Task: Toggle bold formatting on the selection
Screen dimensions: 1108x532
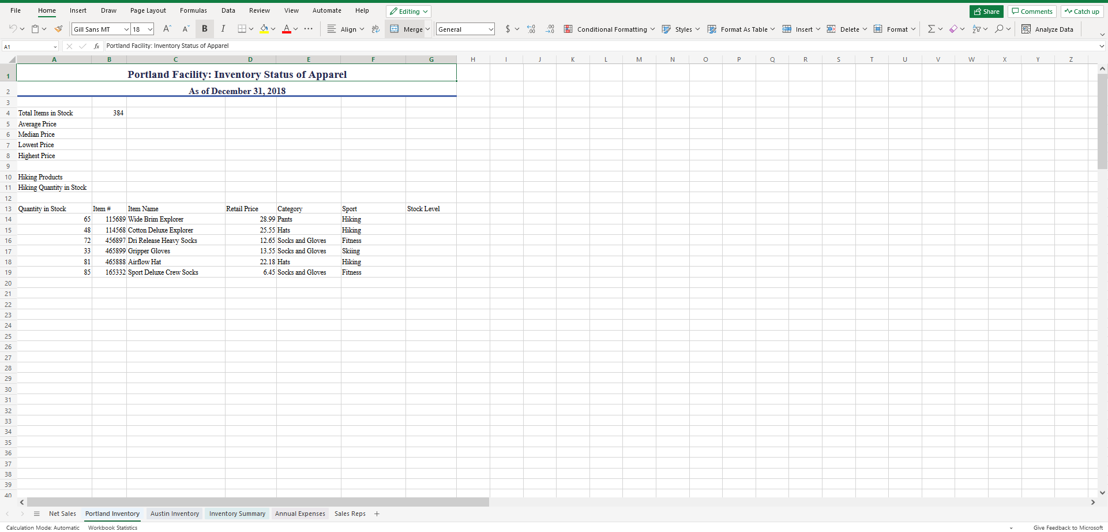Action: (204, 29)
